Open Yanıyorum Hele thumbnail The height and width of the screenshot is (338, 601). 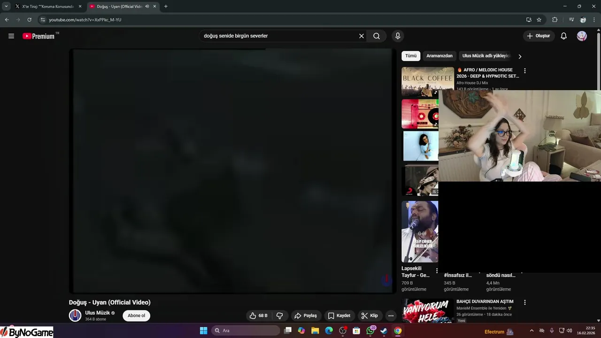(428, 311)
